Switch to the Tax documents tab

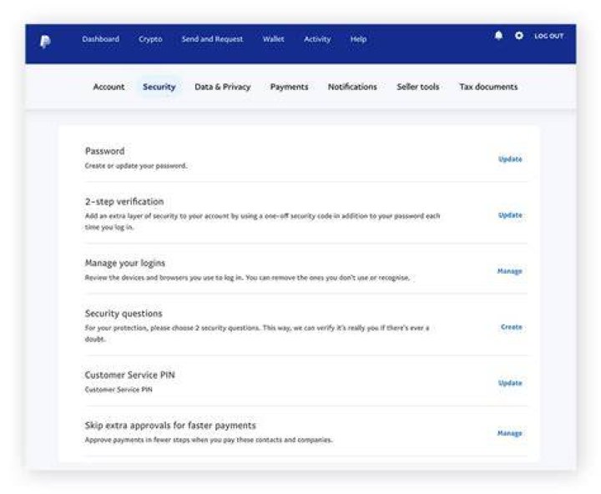point(488,87)
